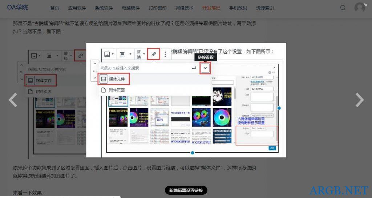Open the 网络技术 menu item
Image resolution: width=372 pixels, height=198 pixels.
[184, 8]
